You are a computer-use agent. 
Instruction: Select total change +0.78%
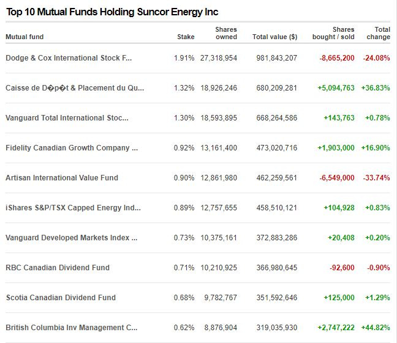[377, 118]
